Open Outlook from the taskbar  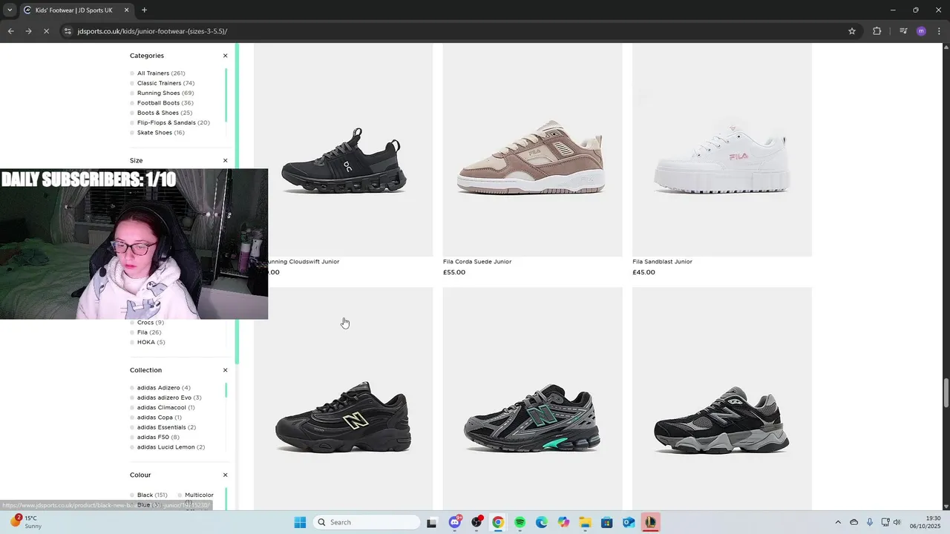(629, 522)
